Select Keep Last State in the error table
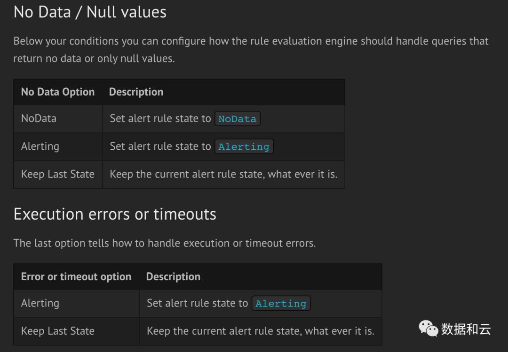 (x=58, y=331)
